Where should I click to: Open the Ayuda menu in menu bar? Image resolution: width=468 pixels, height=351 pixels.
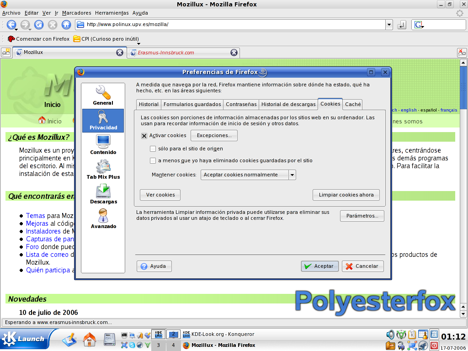pos(140,13)
